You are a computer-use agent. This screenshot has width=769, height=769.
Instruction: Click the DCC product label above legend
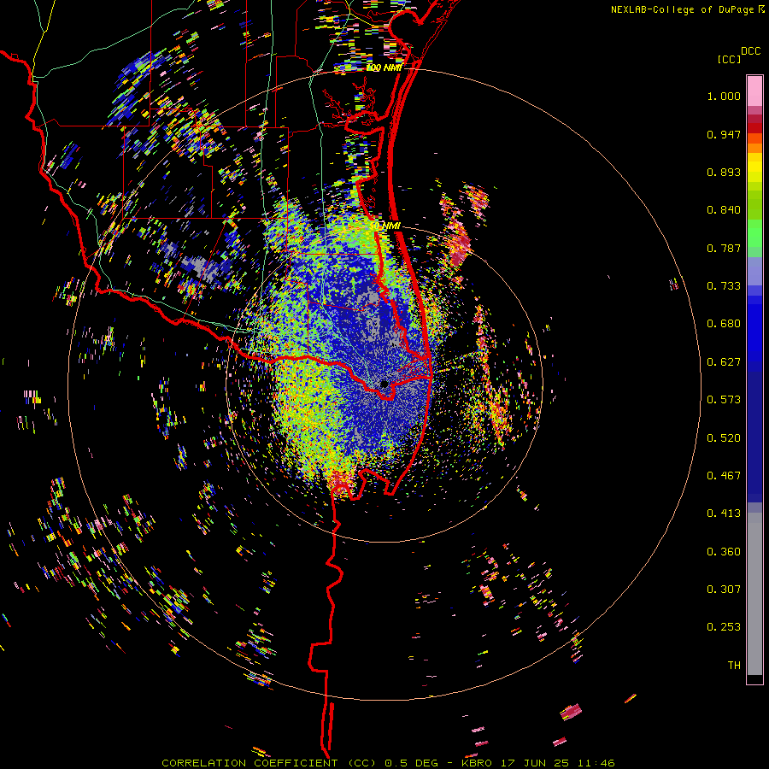coord(750,51)
